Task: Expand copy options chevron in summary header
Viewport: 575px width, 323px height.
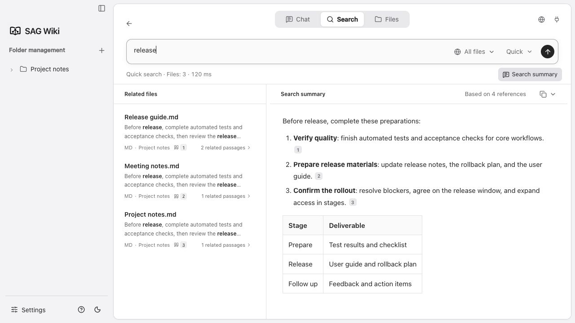Action: click(553, 94)
